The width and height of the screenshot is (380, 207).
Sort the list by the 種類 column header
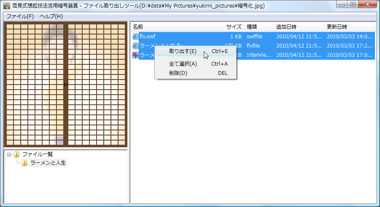259,27
